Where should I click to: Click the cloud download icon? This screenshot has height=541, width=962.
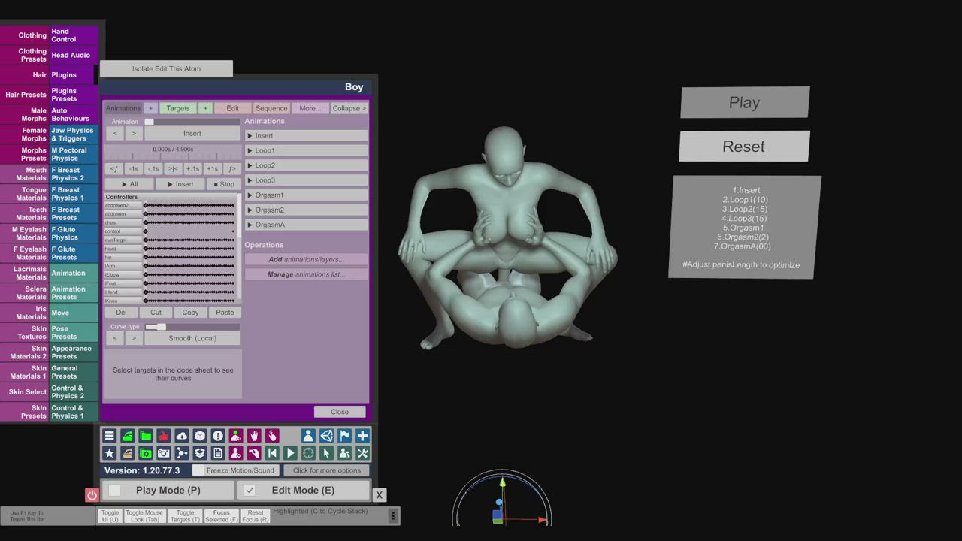click(181, 436)
